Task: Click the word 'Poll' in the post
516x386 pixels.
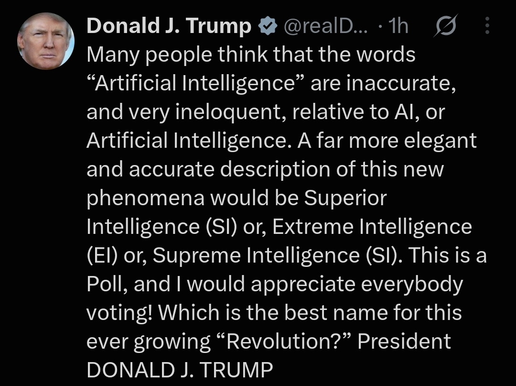Action: click(107, 284)
